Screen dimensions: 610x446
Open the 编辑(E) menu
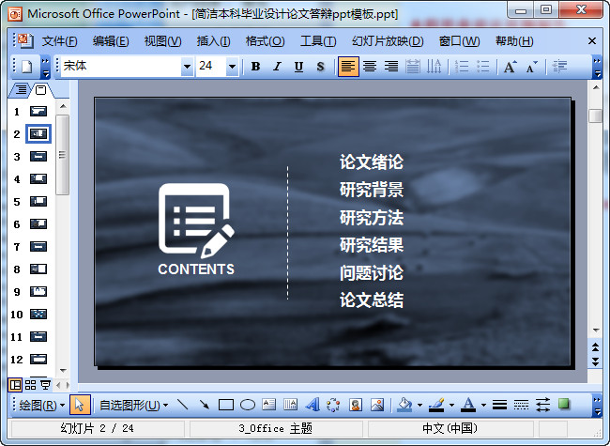(x=111, y=41)
